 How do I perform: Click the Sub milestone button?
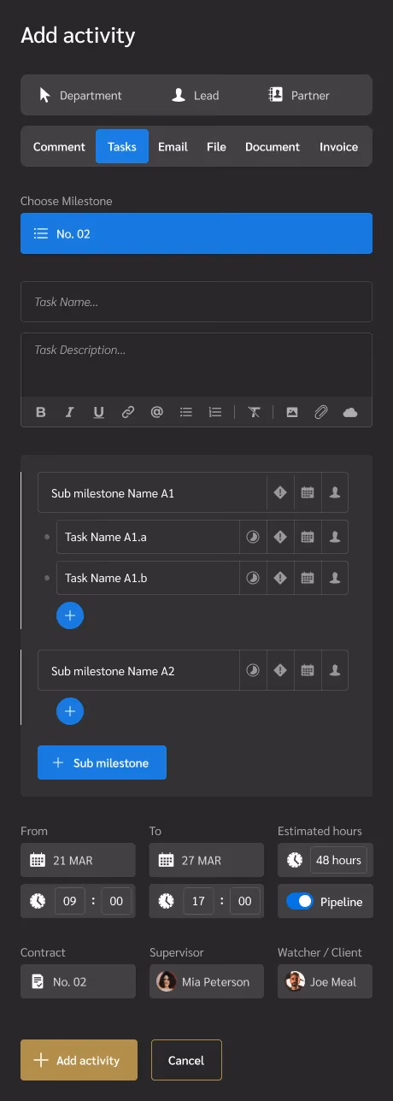[x=102, y=762]
